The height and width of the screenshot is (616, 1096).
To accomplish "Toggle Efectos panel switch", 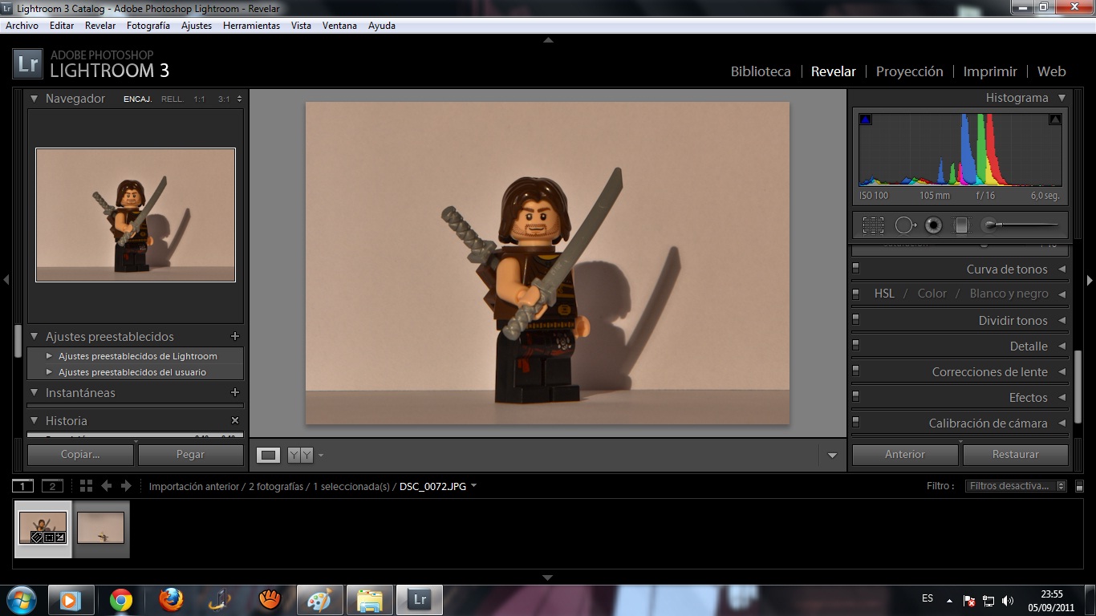I will tap(855, 396).
